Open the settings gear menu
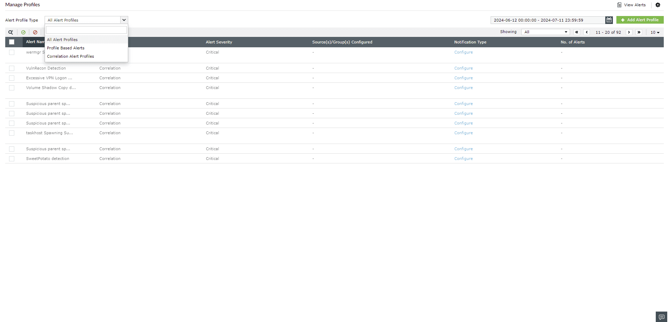This screenshot has height=322, width=669. tap(658, 5)
